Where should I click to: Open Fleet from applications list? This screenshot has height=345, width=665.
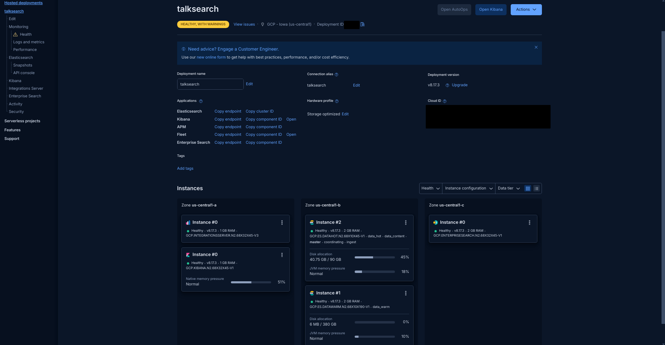(x=291, y=135)
